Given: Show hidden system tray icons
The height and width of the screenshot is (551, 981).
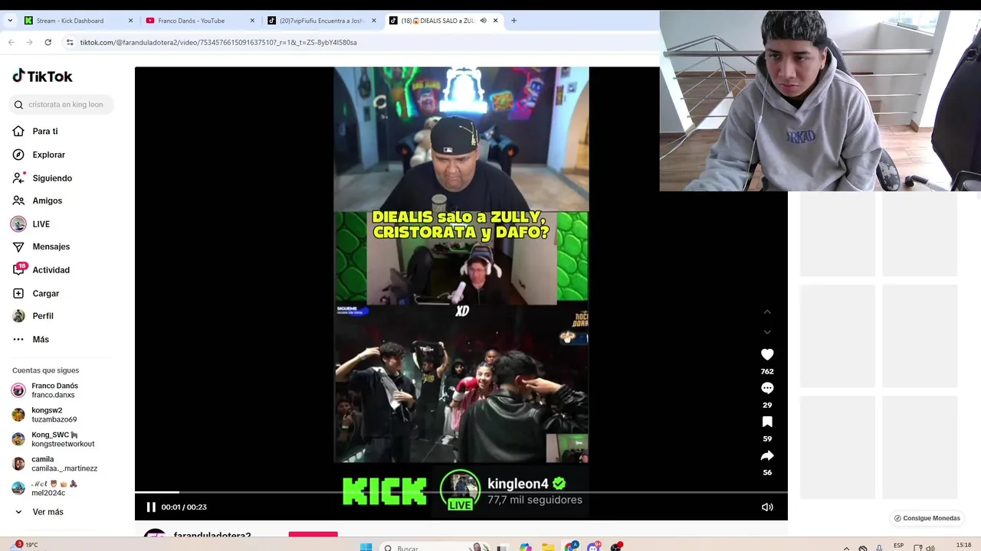Looking at the screenshot, I should point(846,548).
